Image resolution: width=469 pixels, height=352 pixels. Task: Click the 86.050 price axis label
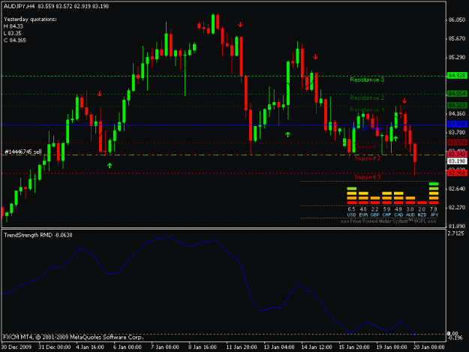point(457,20)
